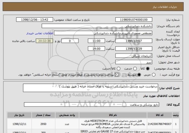Click the واحد شمارش column header

(x=67, y=115)
